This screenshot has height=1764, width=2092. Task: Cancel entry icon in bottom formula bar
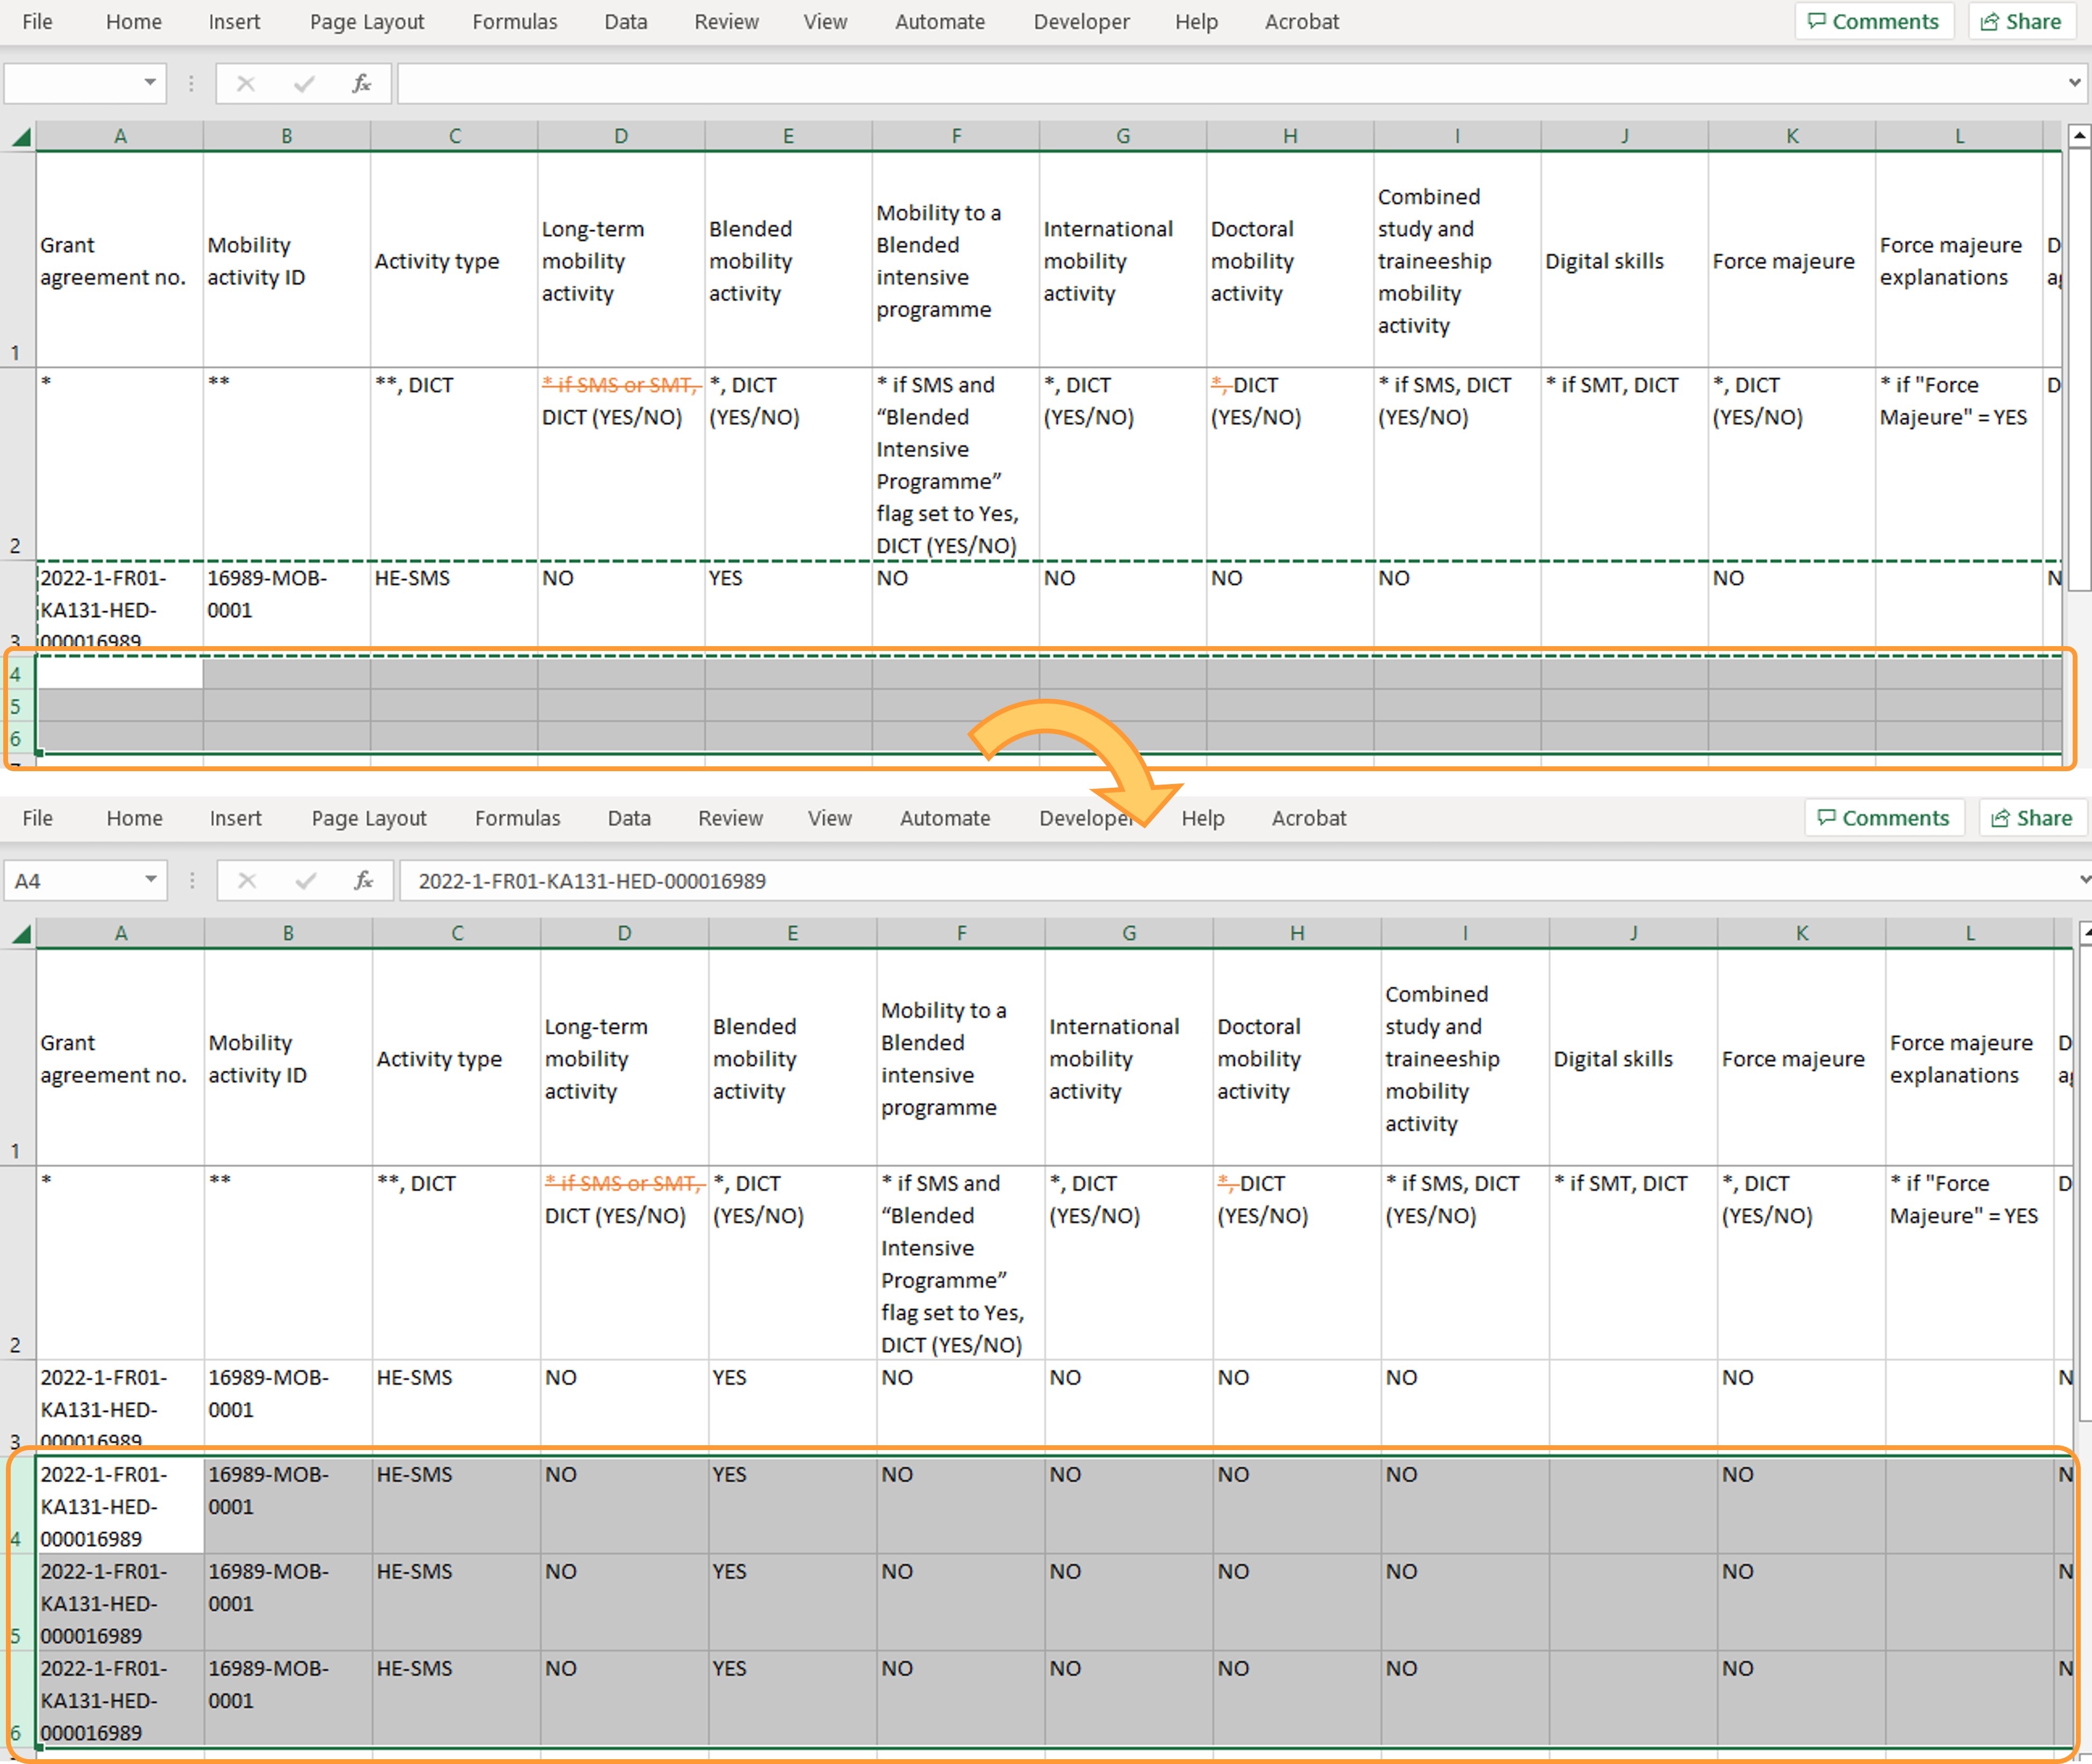[x=247, y=880]
